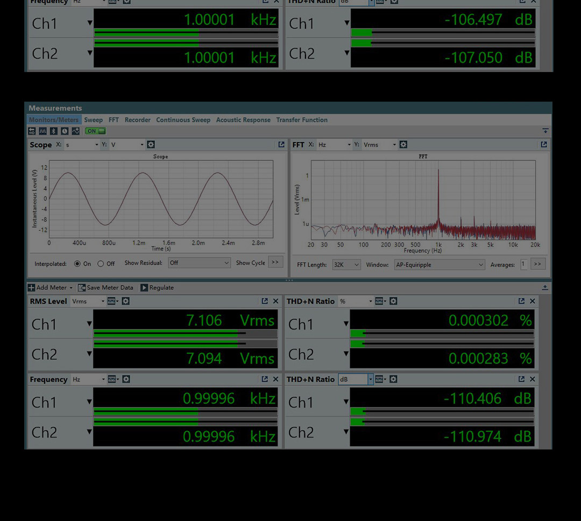Expand lower Frequency Ch2 channel arrow
The height and width of the screenshot is (521, 581).
tap(89, 432)
